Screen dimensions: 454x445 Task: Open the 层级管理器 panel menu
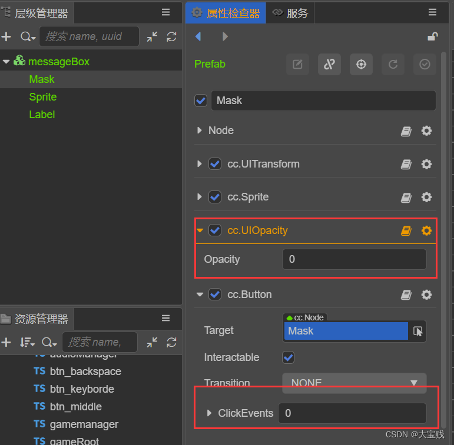point(165,12)
